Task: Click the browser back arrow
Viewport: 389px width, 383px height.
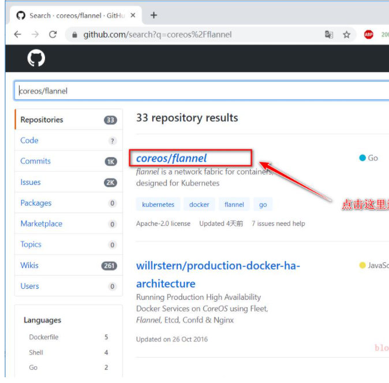Action: pyautogui.click(x=17, y=35)
